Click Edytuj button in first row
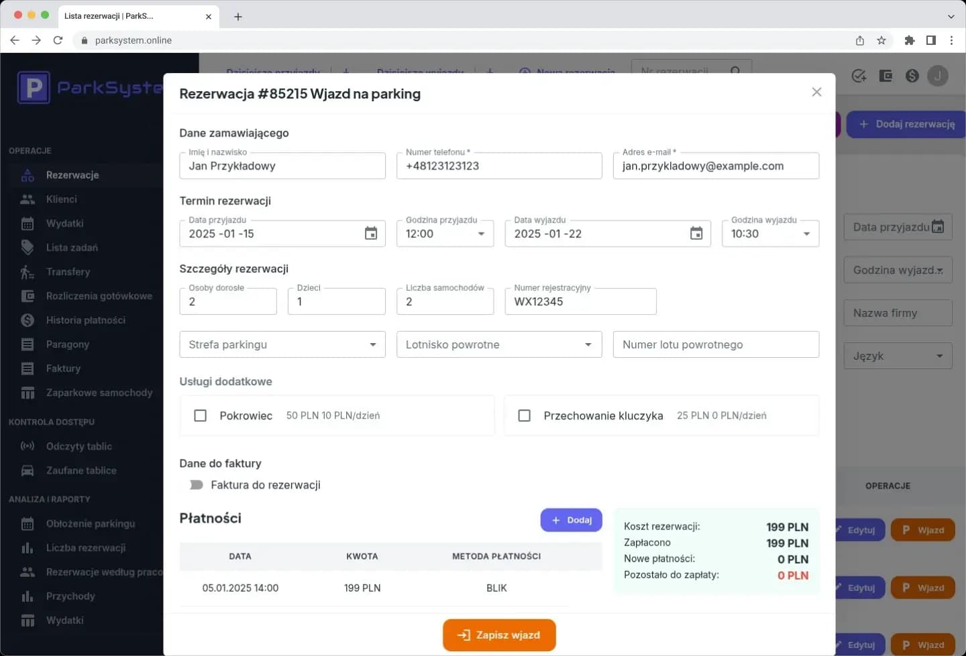This screenshot has height=656, width=966. click(859, 530)
